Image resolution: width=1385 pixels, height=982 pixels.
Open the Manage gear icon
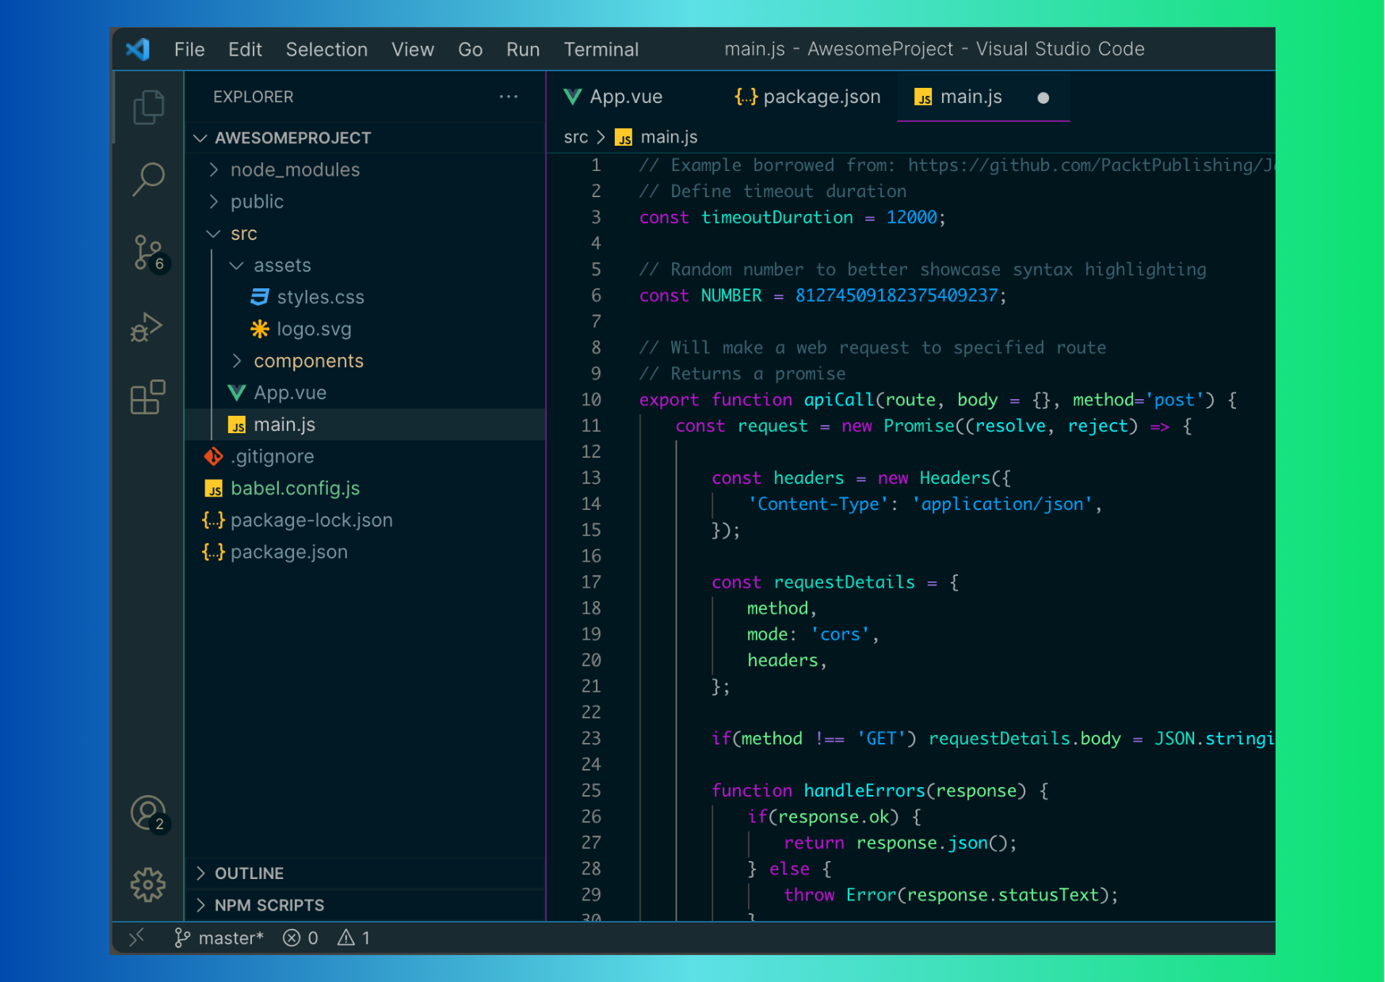148,885
